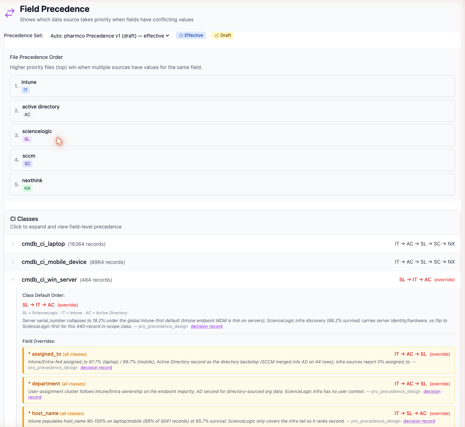Click IT → AC → SL order on assigned_to card
The width and height of the screenshot is (465, 427).
point(410,354)
